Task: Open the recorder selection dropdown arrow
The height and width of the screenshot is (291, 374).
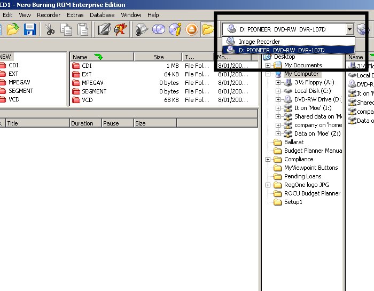Action: click(349, 29)
